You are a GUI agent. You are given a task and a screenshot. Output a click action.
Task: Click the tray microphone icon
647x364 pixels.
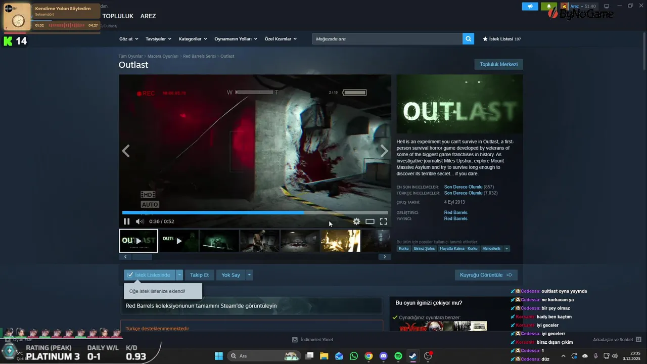[x=596, y=356]
